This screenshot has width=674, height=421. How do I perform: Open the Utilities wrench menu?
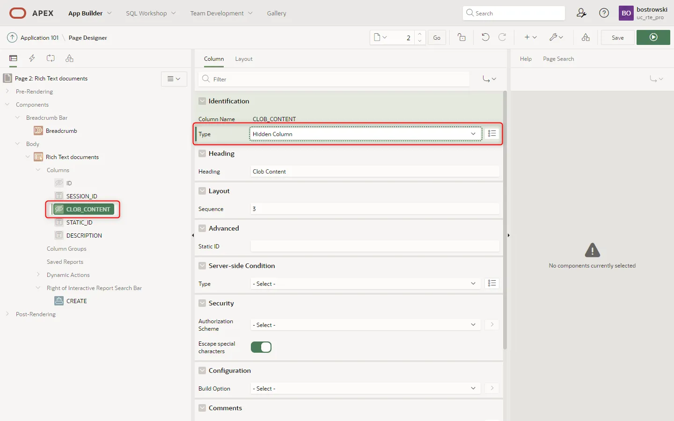pyautogui.click(x=556, y=37)
